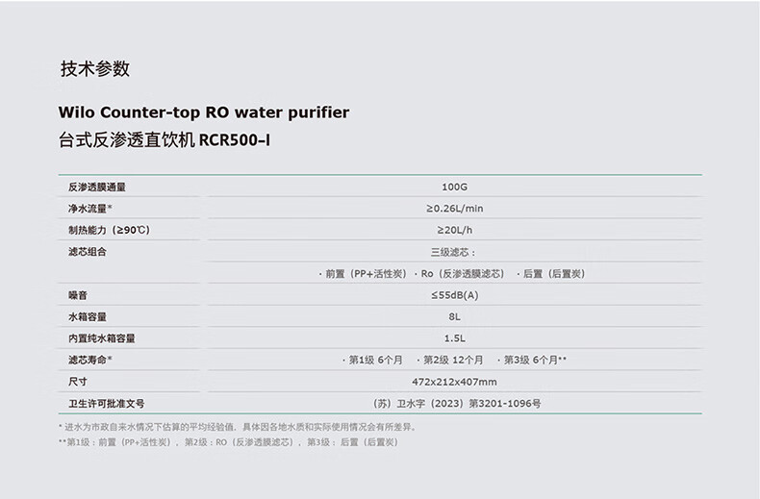This screenshot has width=760, height=499.
Task: Click the Wilo Counter-top RO water purifier title
Action: tap(204, 112)
